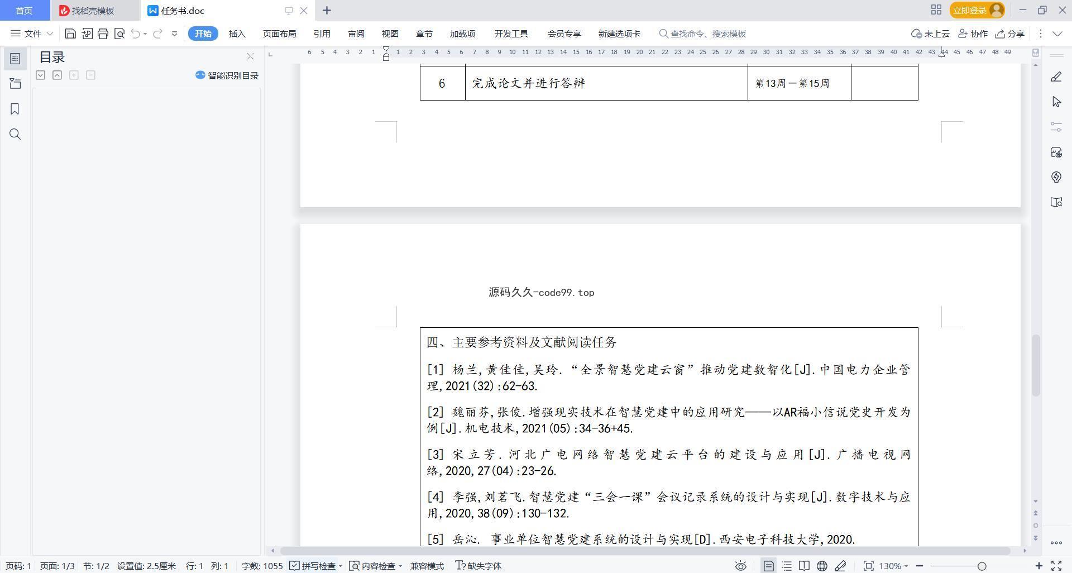Image resolution: width=1072 pixels, height=573 pixels.
Task: Go to 首页 home tab
Action: click(x=24, y=11)
